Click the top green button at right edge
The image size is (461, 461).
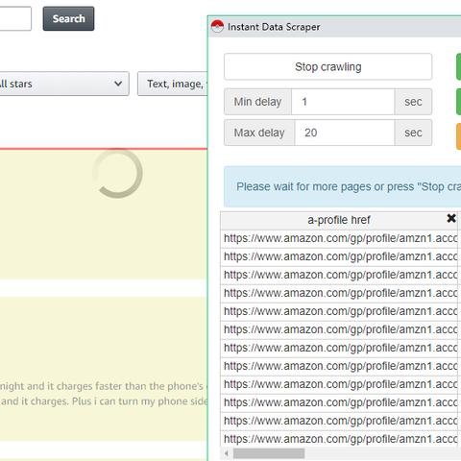(x=458, y=66)
